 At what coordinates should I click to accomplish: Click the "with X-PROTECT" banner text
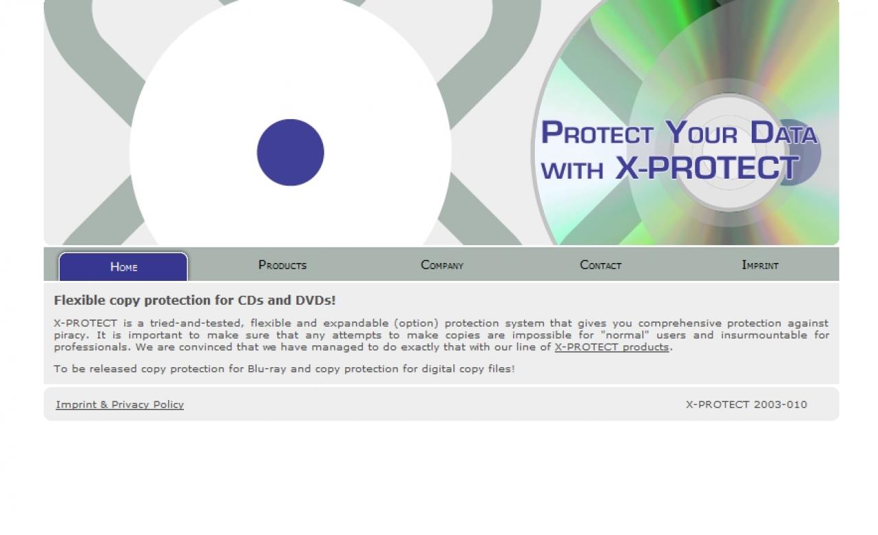pyautogui.click(x=670, y=169)
